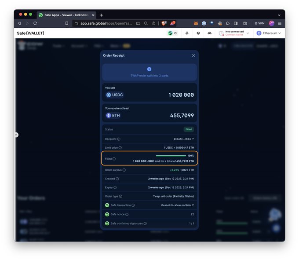Click the green Safe nonce status icon
299x260 pixels.
click(107, 214)
